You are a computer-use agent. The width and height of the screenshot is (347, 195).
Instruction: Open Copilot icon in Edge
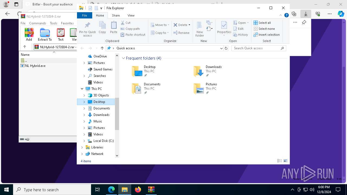pyautogui.click(x=341, y=14)
